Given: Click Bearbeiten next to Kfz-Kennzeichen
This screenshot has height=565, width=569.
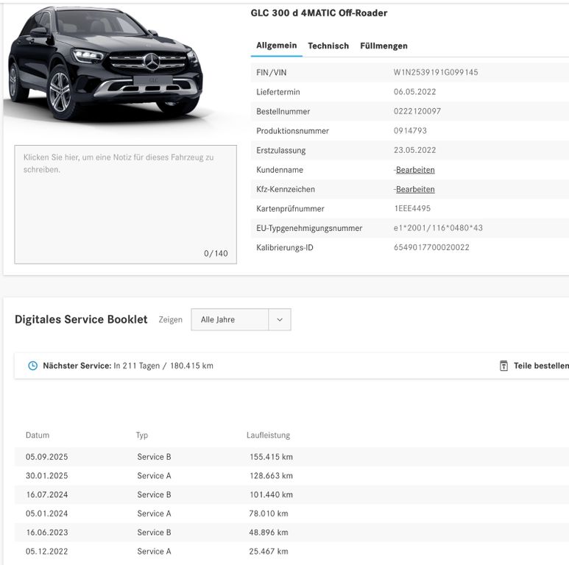Looking at the screenshot, I should [415, 190].
